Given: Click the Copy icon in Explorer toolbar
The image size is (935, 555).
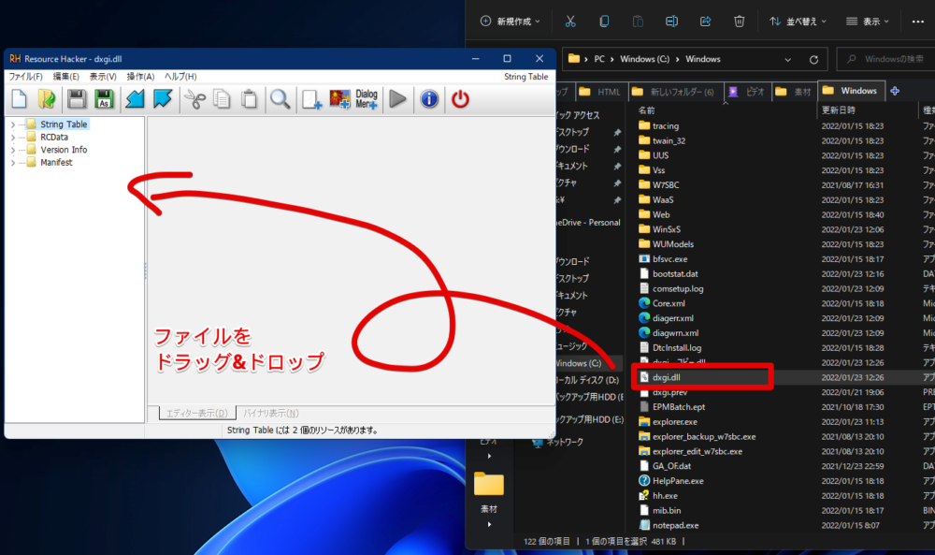Looking at the screenshot, I should pyautogui.click(x=604, y=22).
